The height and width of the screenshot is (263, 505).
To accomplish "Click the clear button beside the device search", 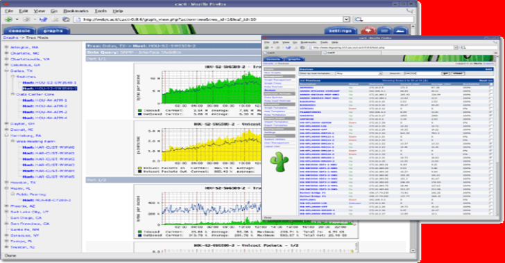I will tap(457, 73).
